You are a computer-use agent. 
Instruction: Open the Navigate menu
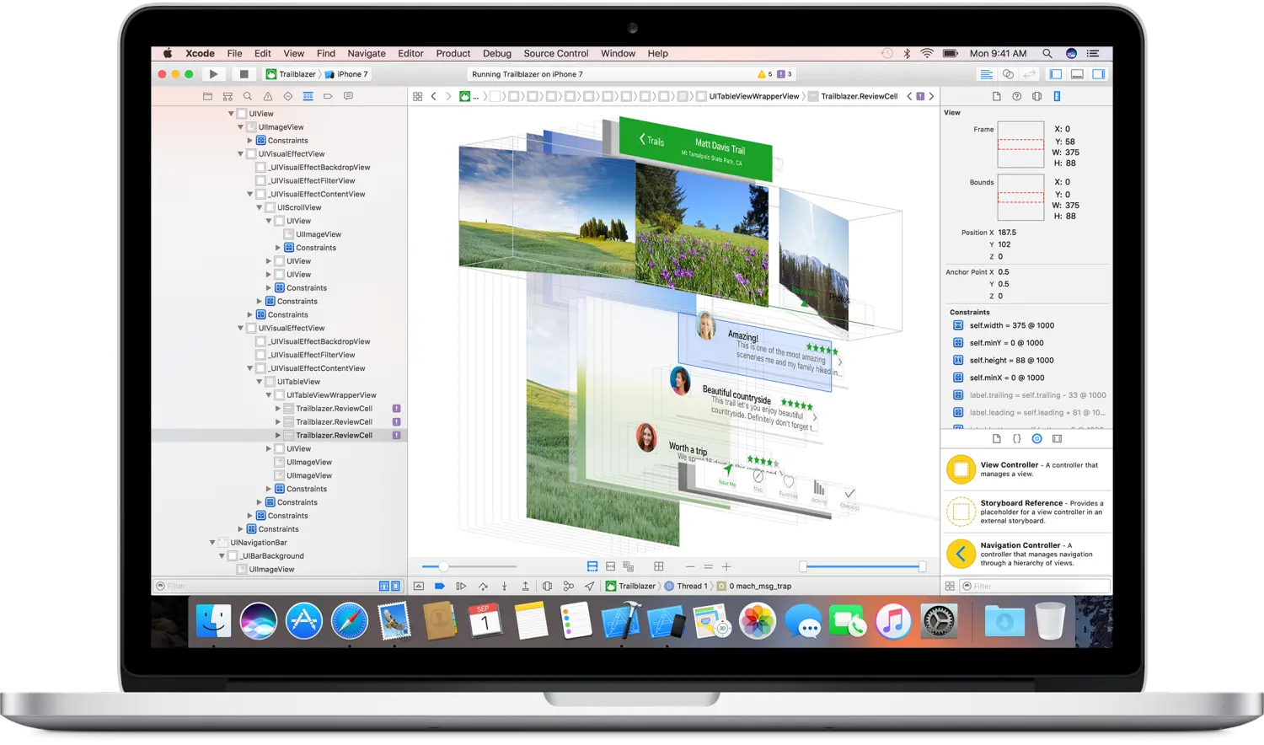coord(367,53)
